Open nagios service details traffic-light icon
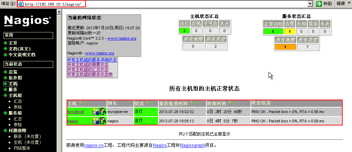352x152 pixels. click(x=103, y=121)
